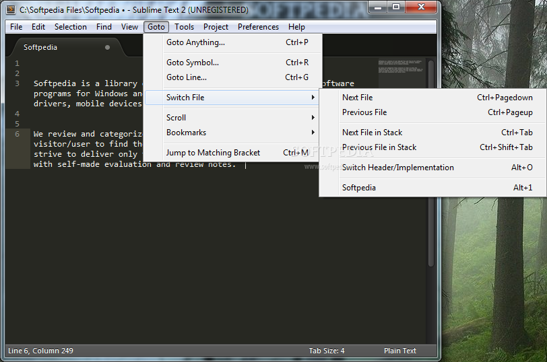Select Next File in the submenu
Image resolution: width=547 pixels, height=362 pixels.
(x=433, y=98)
